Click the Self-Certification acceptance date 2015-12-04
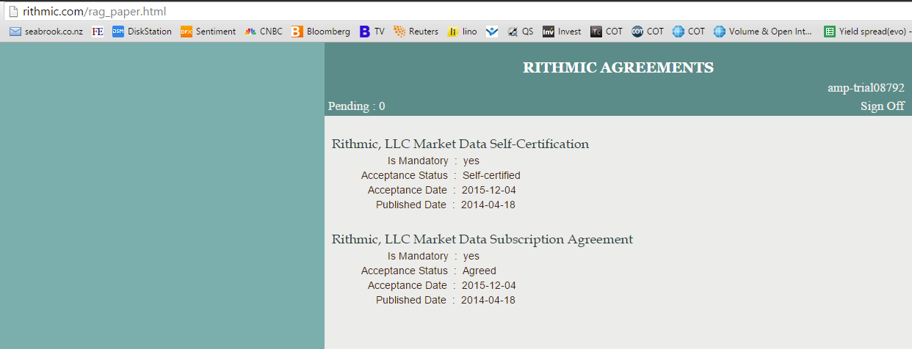The image size is (912, 349). (x=489, y=190)
